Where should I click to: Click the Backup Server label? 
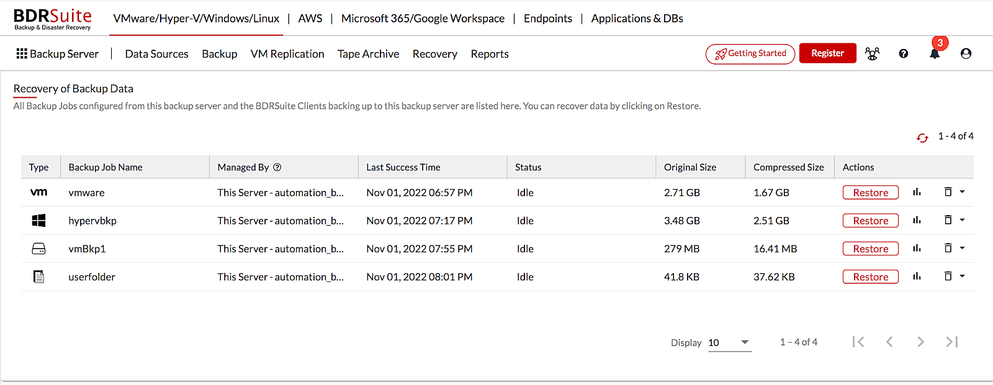[65, 54]
